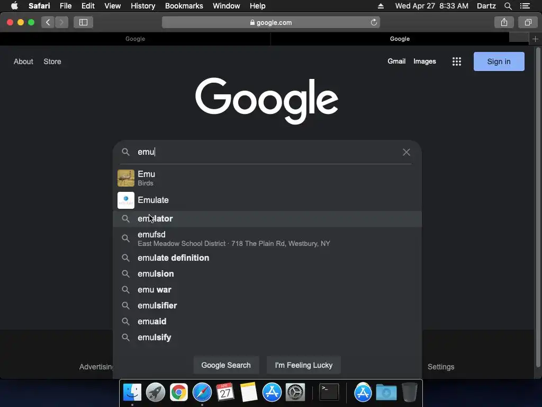Add a new tab with the plus button
Screen dimensions: 542x407
(535, 39)
